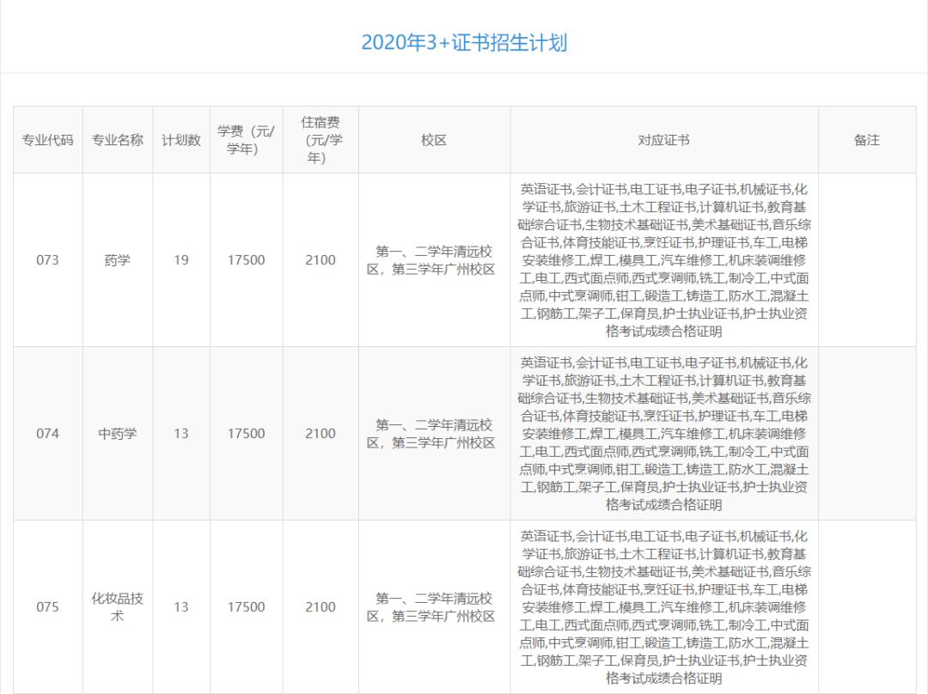Select the 住宿费 column header
The width and height of the screenshot is (928, 694).
[x=319, y=137]
